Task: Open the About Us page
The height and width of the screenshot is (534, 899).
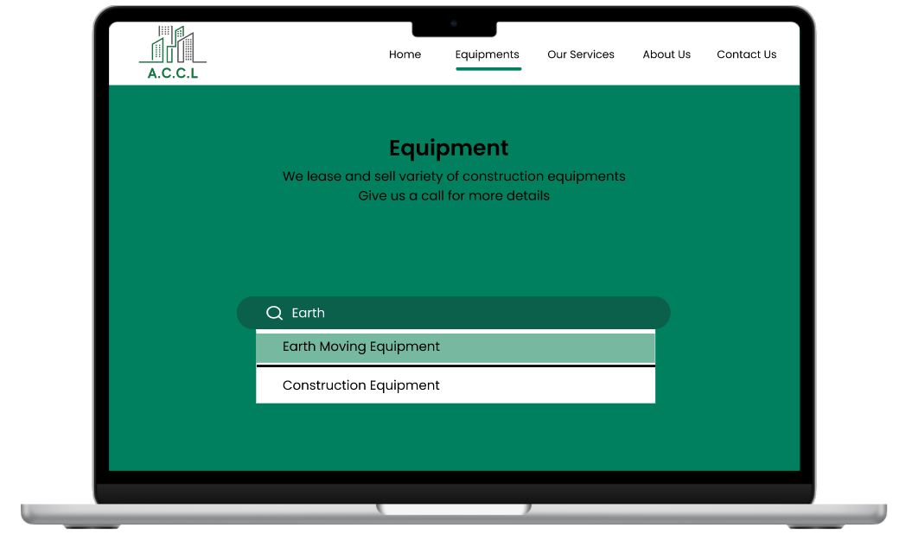Action: click(666, 54)
